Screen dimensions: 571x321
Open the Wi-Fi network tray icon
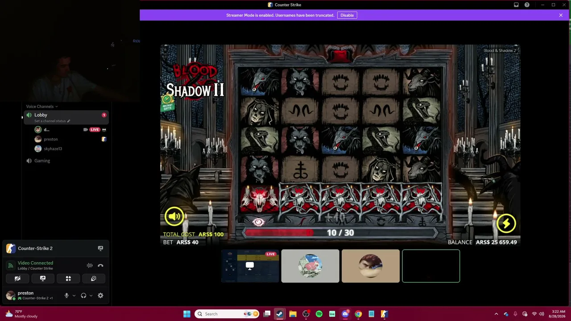point(534,314)
